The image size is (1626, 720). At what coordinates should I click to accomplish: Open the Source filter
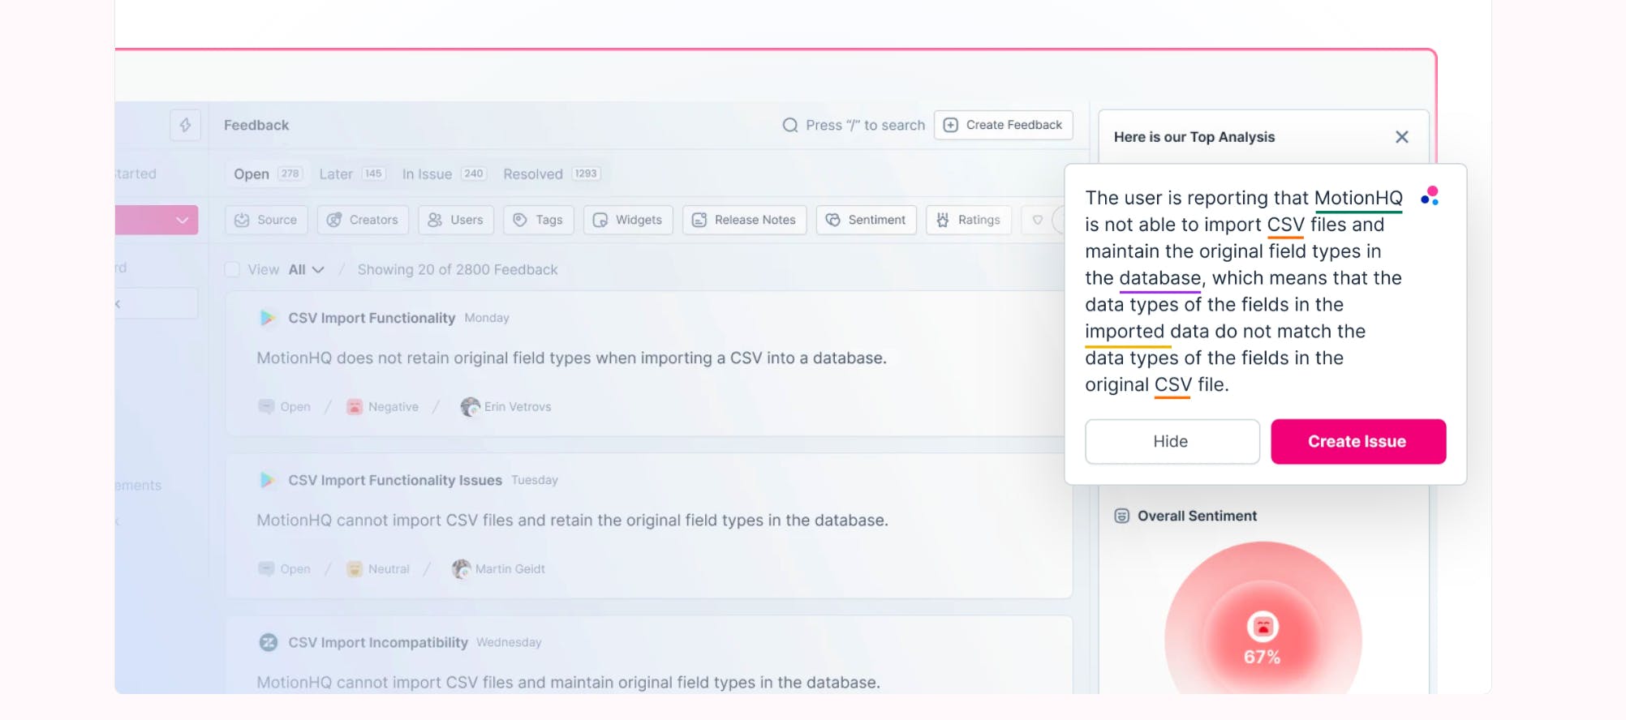pos(266,220)
